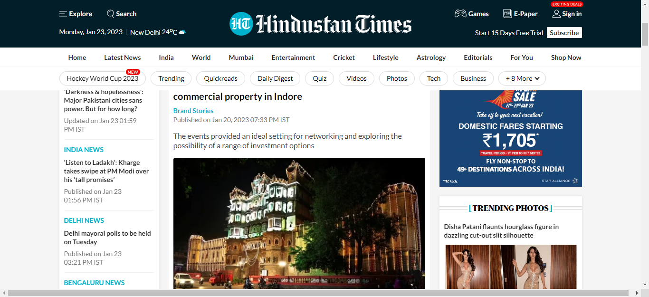
Task: Open the Explore hamburger menu icon
Action: tap(63, 14)
